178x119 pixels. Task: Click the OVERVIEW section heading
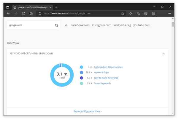[13, 43]
